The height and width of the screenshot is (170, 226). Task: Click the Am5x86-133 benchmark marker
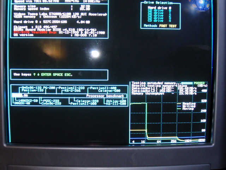pos(31,88)
